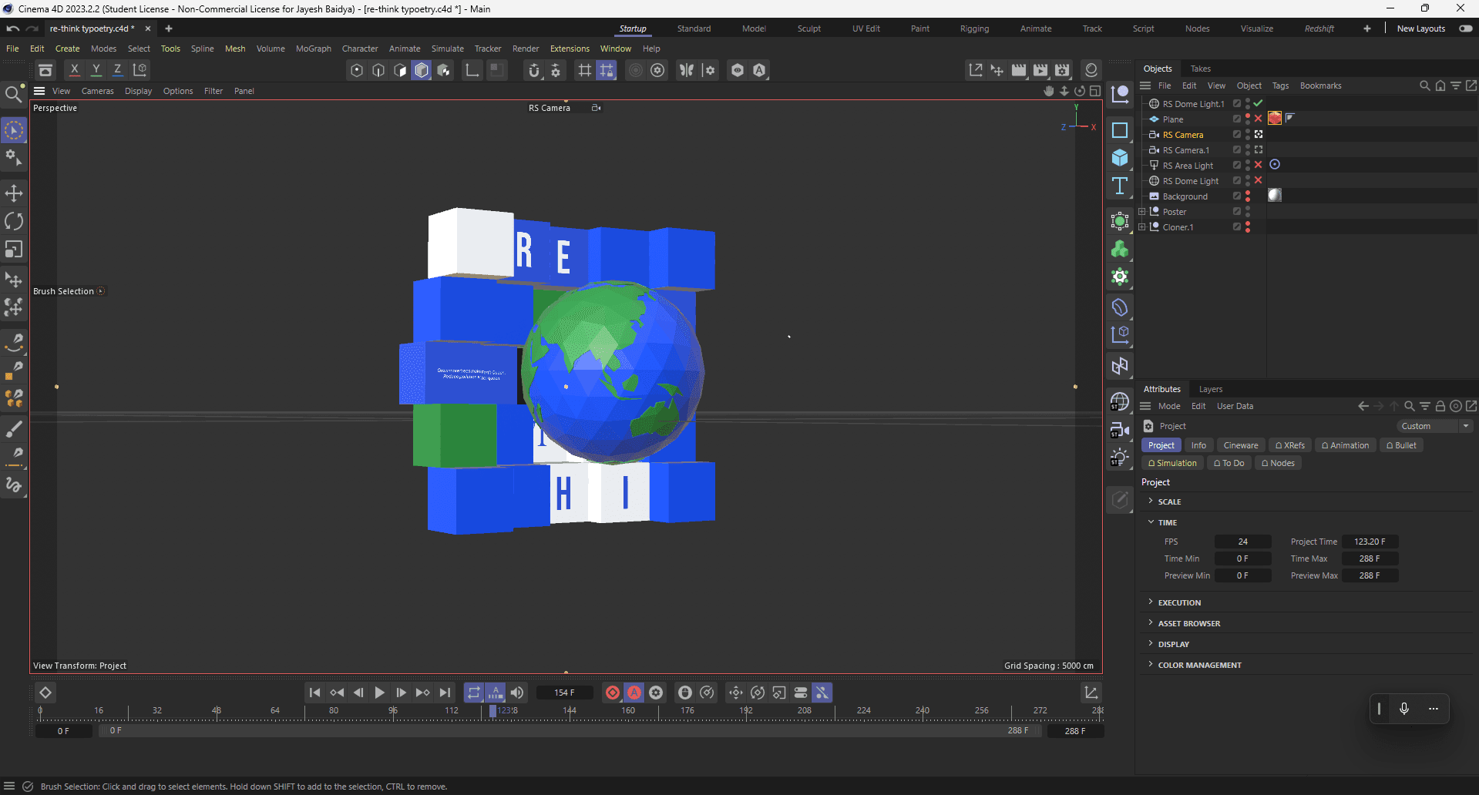Click the Record Active Objects button
This screenshot has width=1479, height=795.
(x=613, y=693)
